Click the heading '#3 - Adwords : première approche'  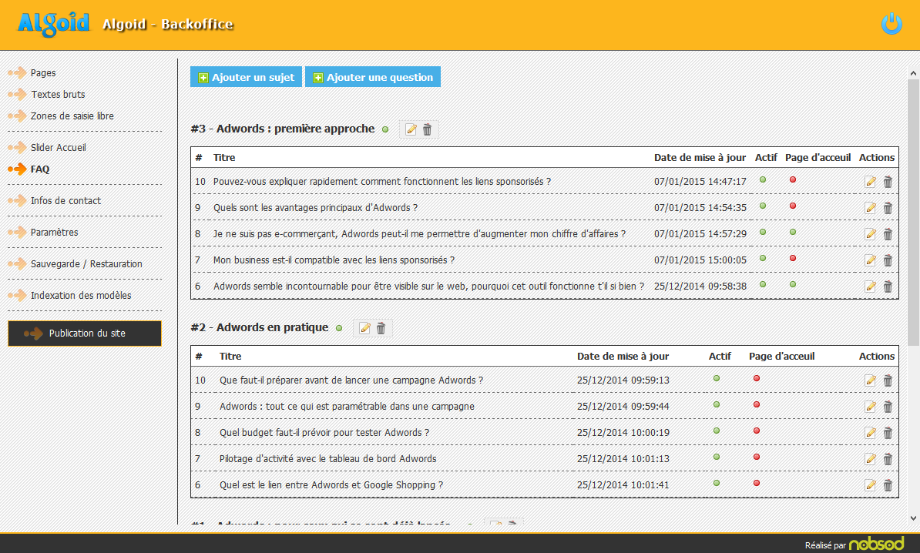282,129
